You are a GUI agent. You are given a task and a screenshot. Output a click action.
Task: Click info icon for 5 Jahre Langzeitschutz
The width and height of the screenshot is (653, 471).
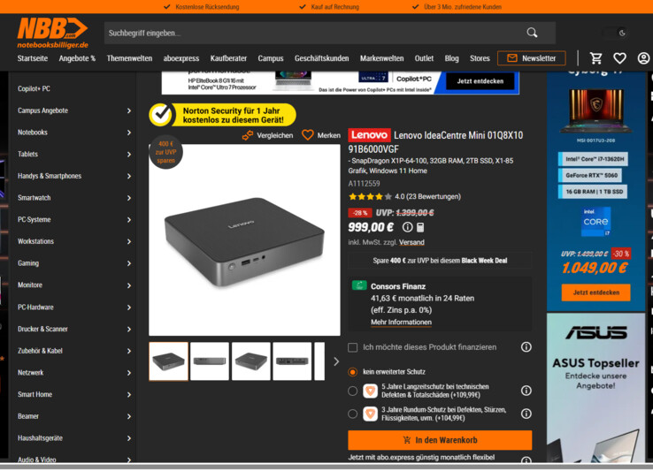click(x=526, y=391)
